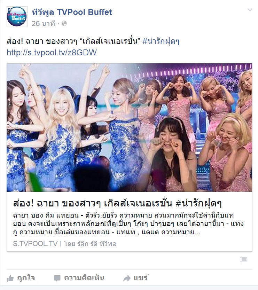Click the ความคิดเห็น comment button
This screenshot has width=258, height=290.
[x=84, y=278]
